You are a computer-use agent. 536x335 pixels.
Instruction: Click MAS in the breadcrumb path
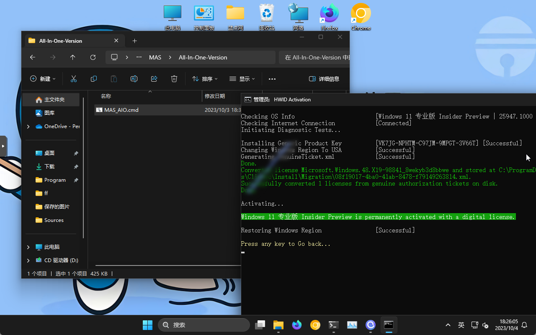point(155,57)
